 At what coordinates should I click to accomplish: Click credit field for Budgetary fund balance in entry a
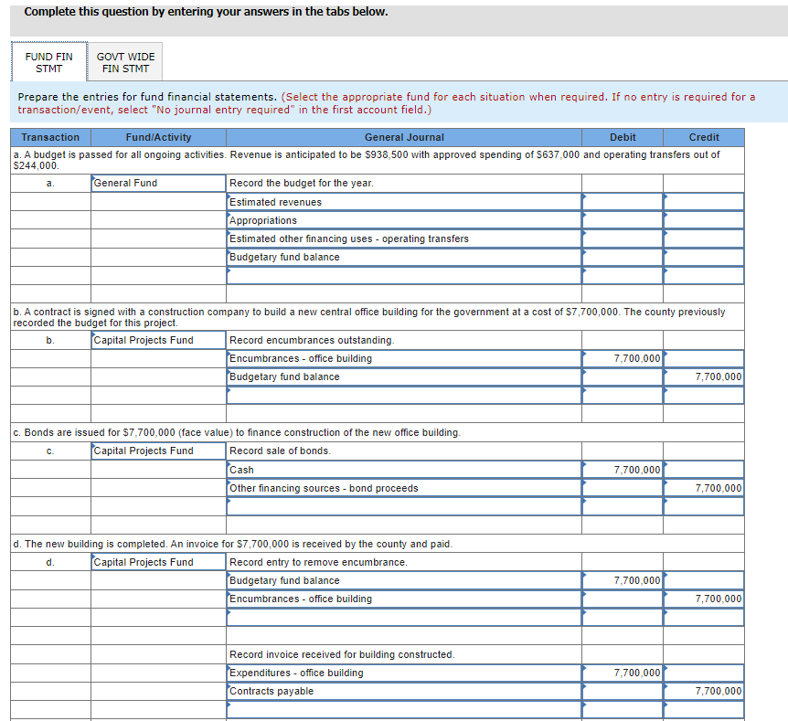coord(704,258)
